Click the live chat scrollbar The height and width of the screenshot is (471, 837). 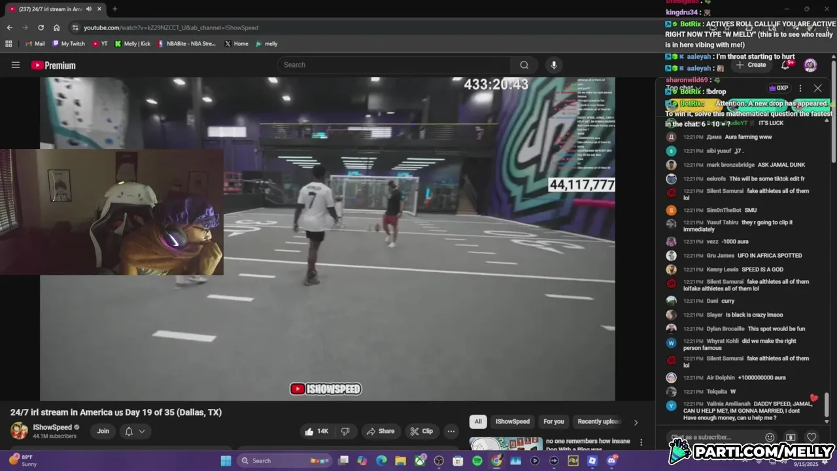(x=827, y=404)
